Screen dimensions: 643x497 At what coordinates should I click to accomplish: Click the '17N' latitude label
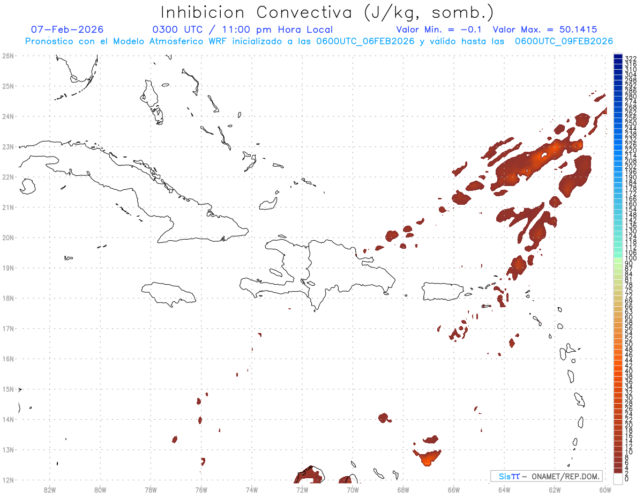(x=8, y=328)
